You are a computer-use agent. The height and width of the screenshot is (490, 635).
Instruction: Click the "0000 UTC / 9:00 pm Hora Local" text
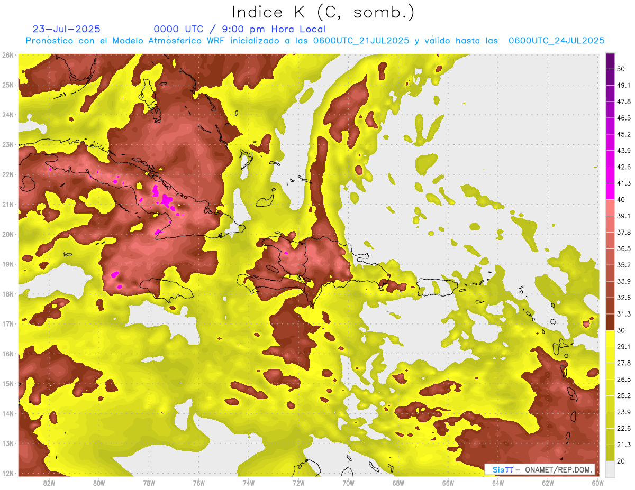point(239,30)
